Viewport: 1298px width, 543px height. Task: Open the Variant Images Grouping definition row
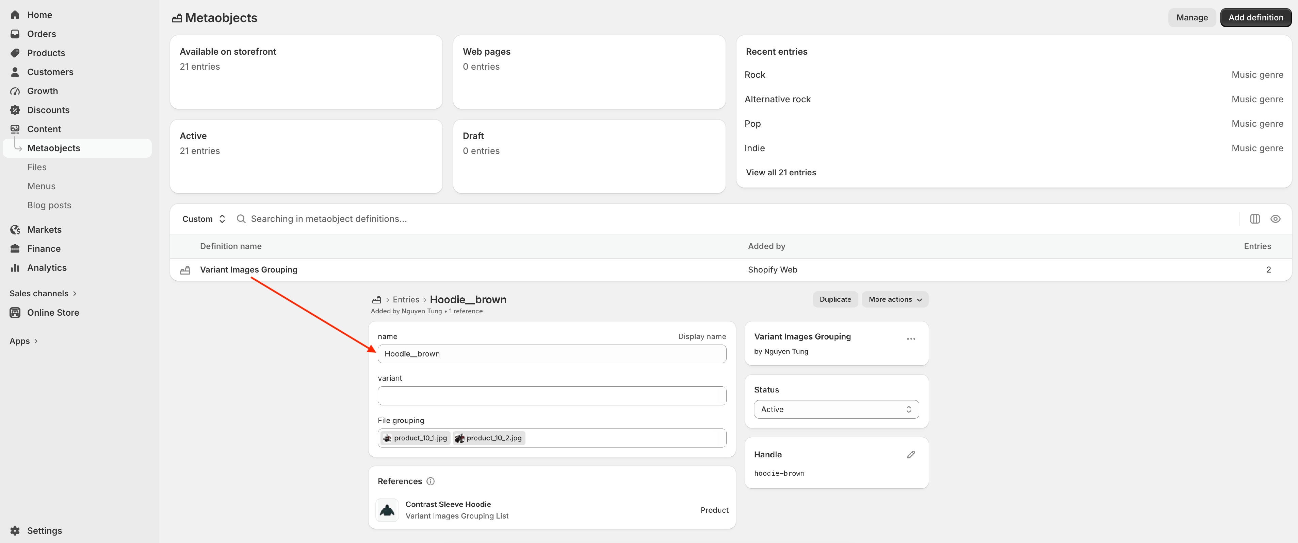(731, 270)
